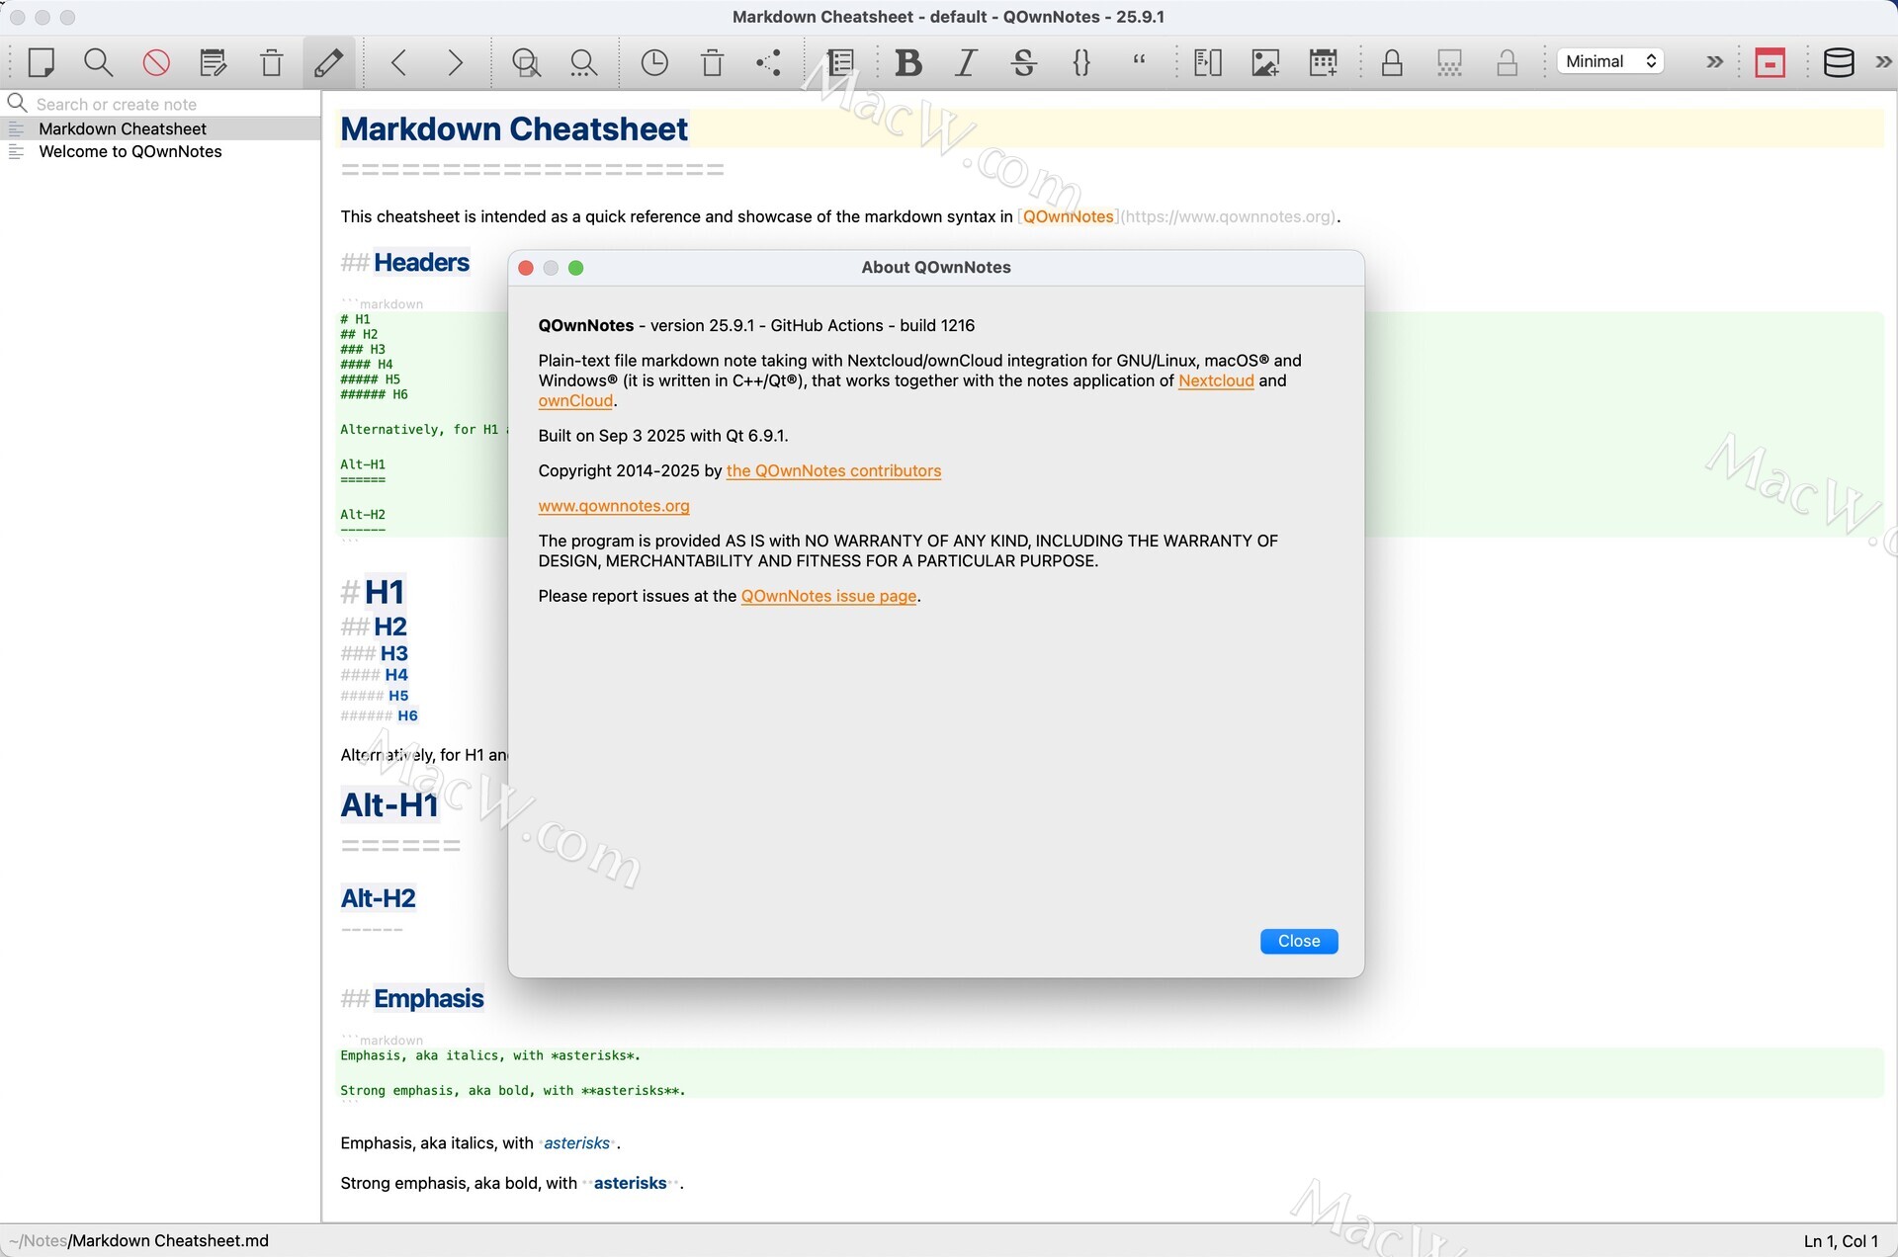1898x1257 pixels.
Task: Insert a code block with the braces icon
Action: [x=1081, y=62]
